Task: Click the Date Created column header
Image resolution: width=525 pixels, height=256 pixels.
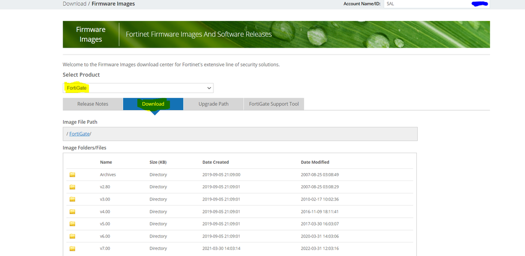Action: click(x=215, y=162)
